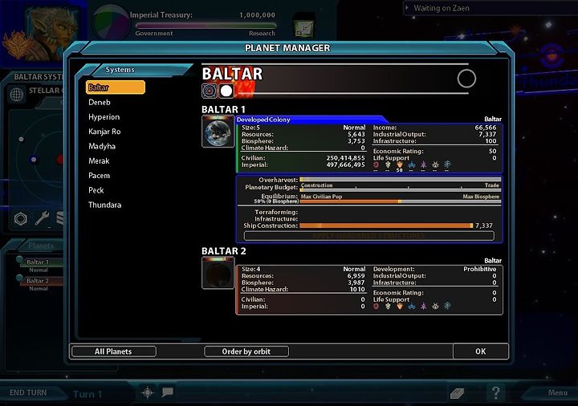Select the Deneb system
Image resolution: width=578 pixels, height=406 pixels.
100,103
